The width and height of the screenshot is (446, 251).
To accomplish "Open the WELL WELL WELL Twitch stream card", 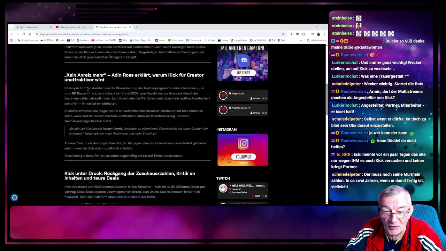I will [243, 191].
